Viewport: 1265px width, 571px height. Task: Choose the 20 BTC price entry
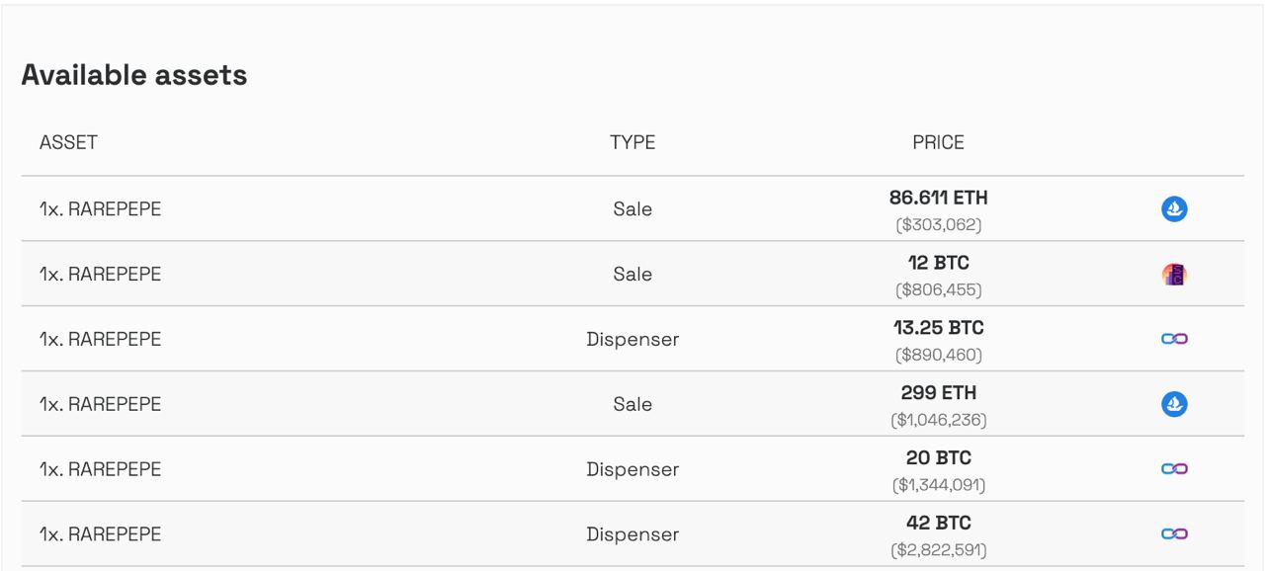(939, 458)
